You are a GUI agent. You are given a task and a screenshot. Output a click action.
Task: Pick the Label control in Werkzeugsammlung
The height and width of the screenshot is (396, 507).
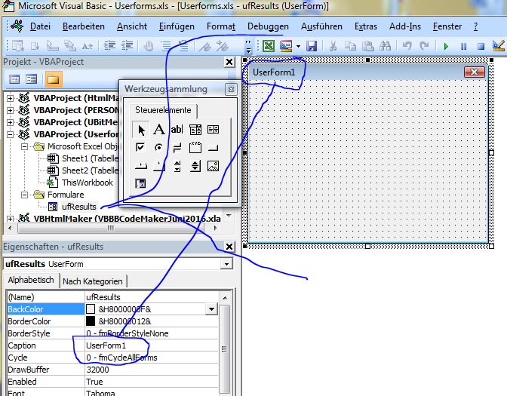tap(158, 130)
